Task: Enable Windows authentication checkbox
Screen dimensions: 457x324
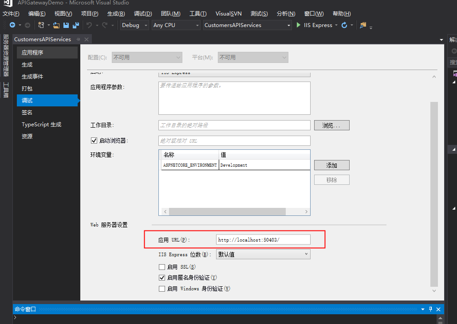Action: 162,289
